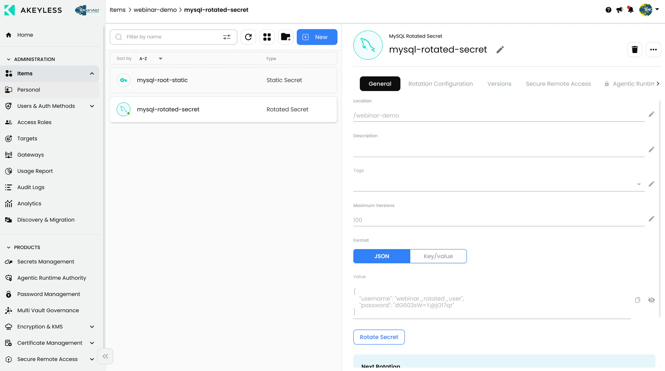The width and height of the screenshot is (665, 371).
Task: Open Discovery & Migration icon
Action: click(9, 220)
